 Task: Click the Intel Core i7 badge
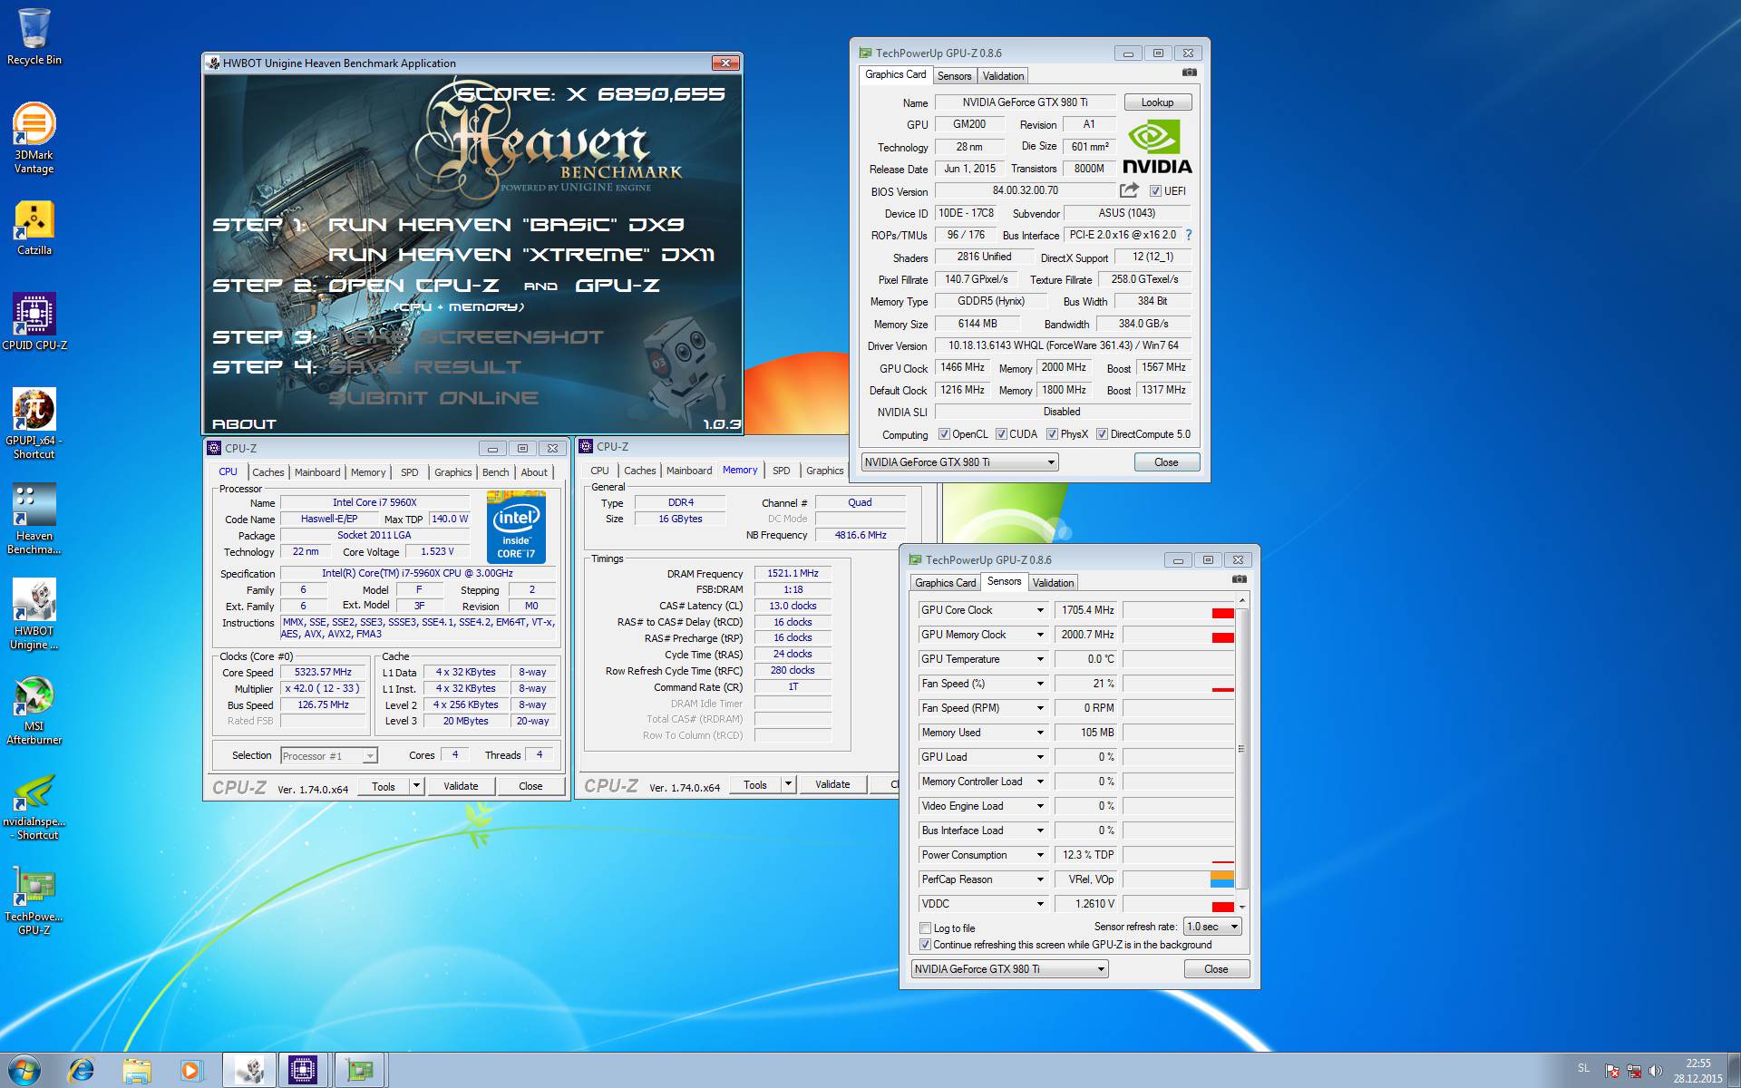[x=516, y=527]
